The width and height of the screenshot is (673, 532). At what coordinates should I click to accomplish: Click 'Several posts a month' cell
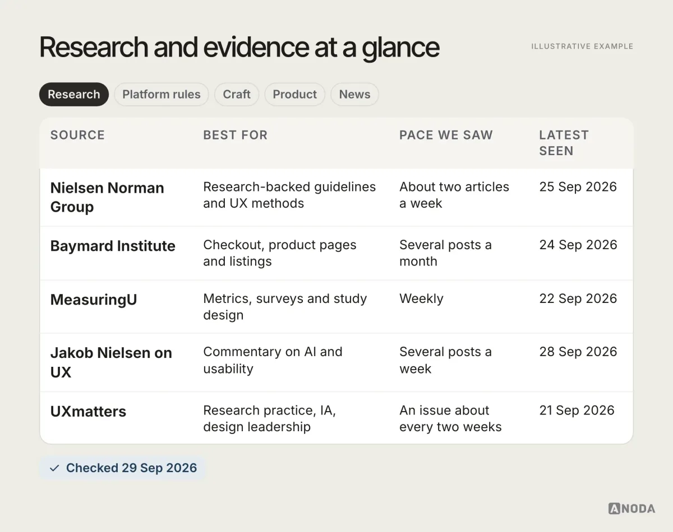point(445,253)
